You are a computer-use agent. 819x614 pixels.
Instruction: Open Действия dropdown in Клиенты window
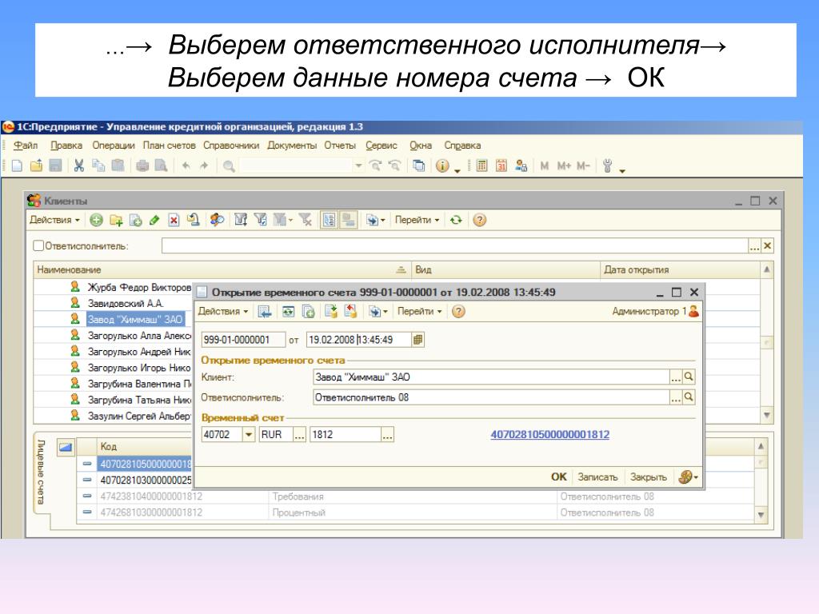(x=54, y=221)
